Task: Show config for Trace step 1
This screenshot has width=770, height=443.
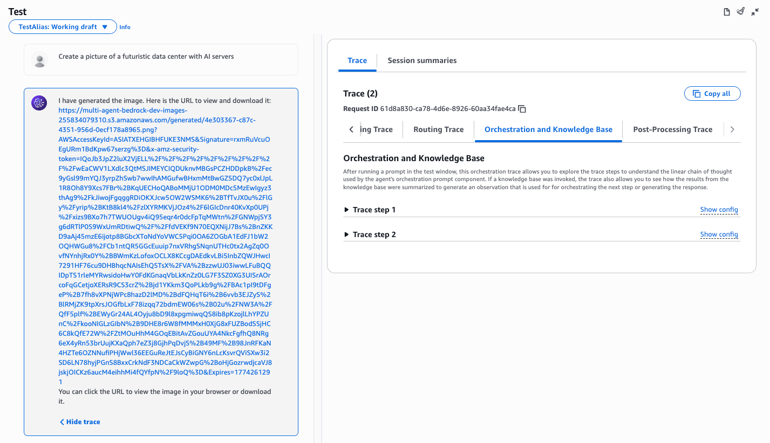Action: click(719, 209)
